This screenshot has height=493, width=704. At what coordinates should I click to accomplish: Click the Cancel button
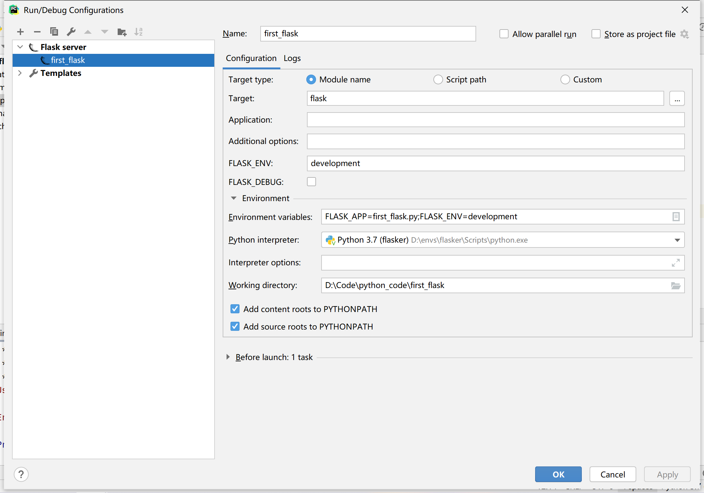(x=613, y=475)
